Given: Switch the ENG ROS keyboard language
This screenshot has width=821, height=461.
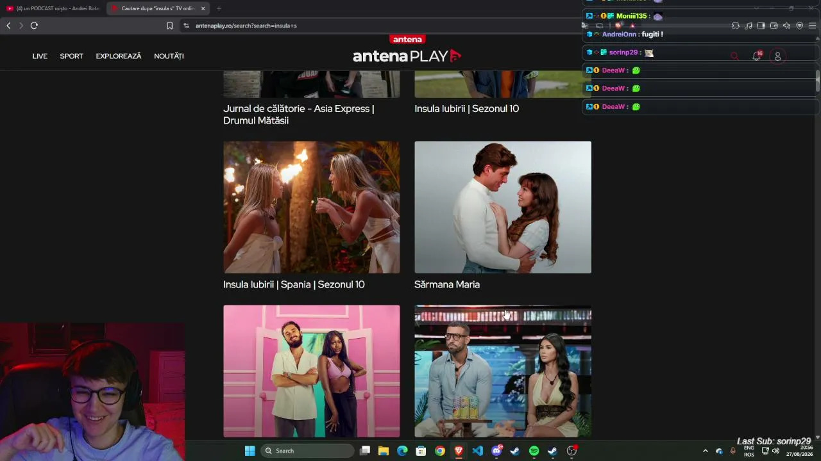Looking at the screenshot, I should coord(749,451).
